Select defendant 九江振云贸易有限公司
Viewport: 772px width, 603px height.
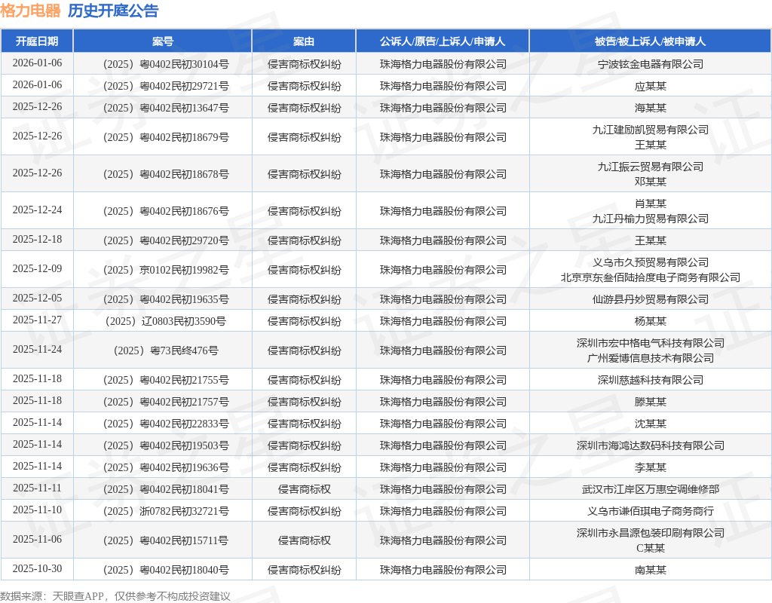coord(651,167)
